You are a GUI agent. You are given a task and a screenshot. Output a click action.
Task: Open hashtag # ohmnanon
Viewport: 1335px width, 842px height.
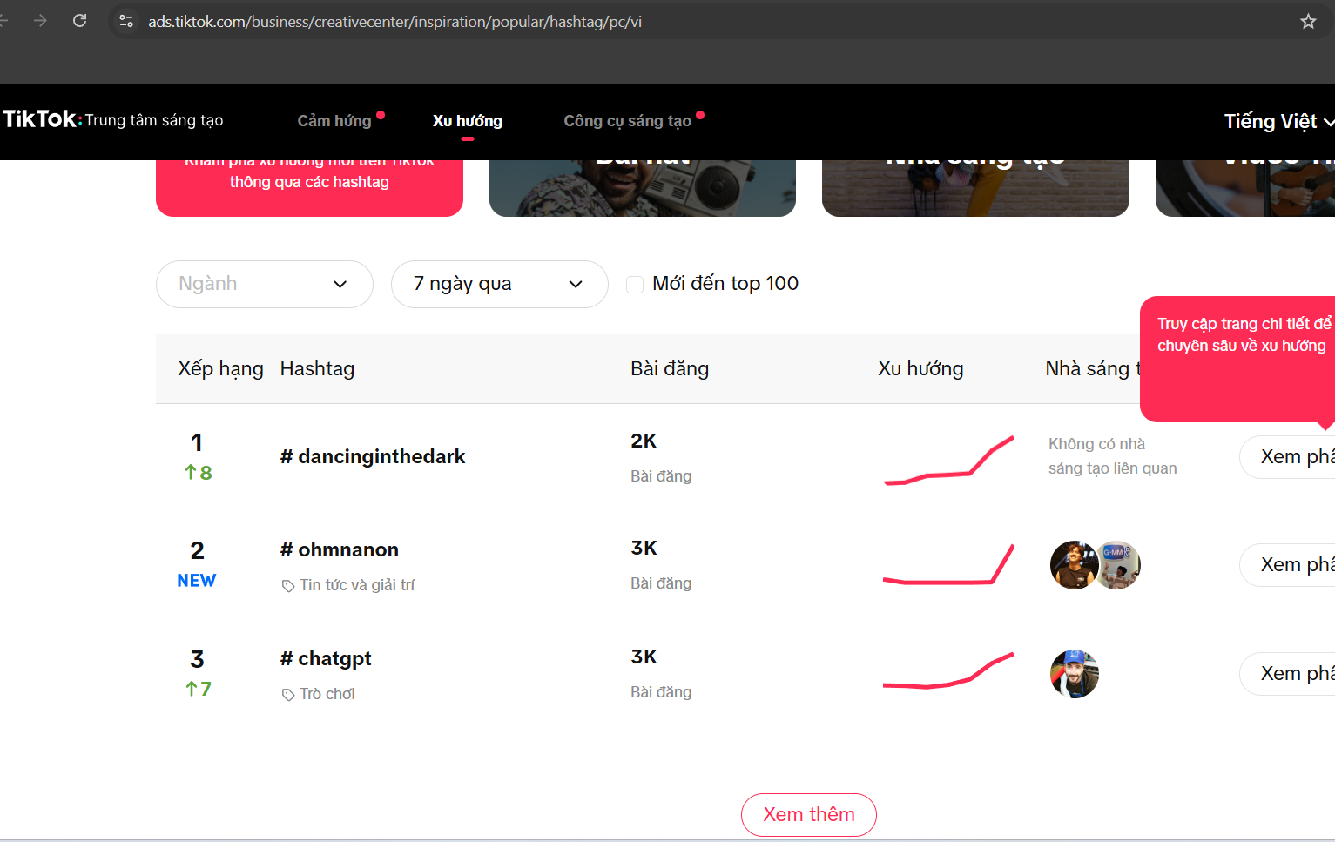coord(340,549)
